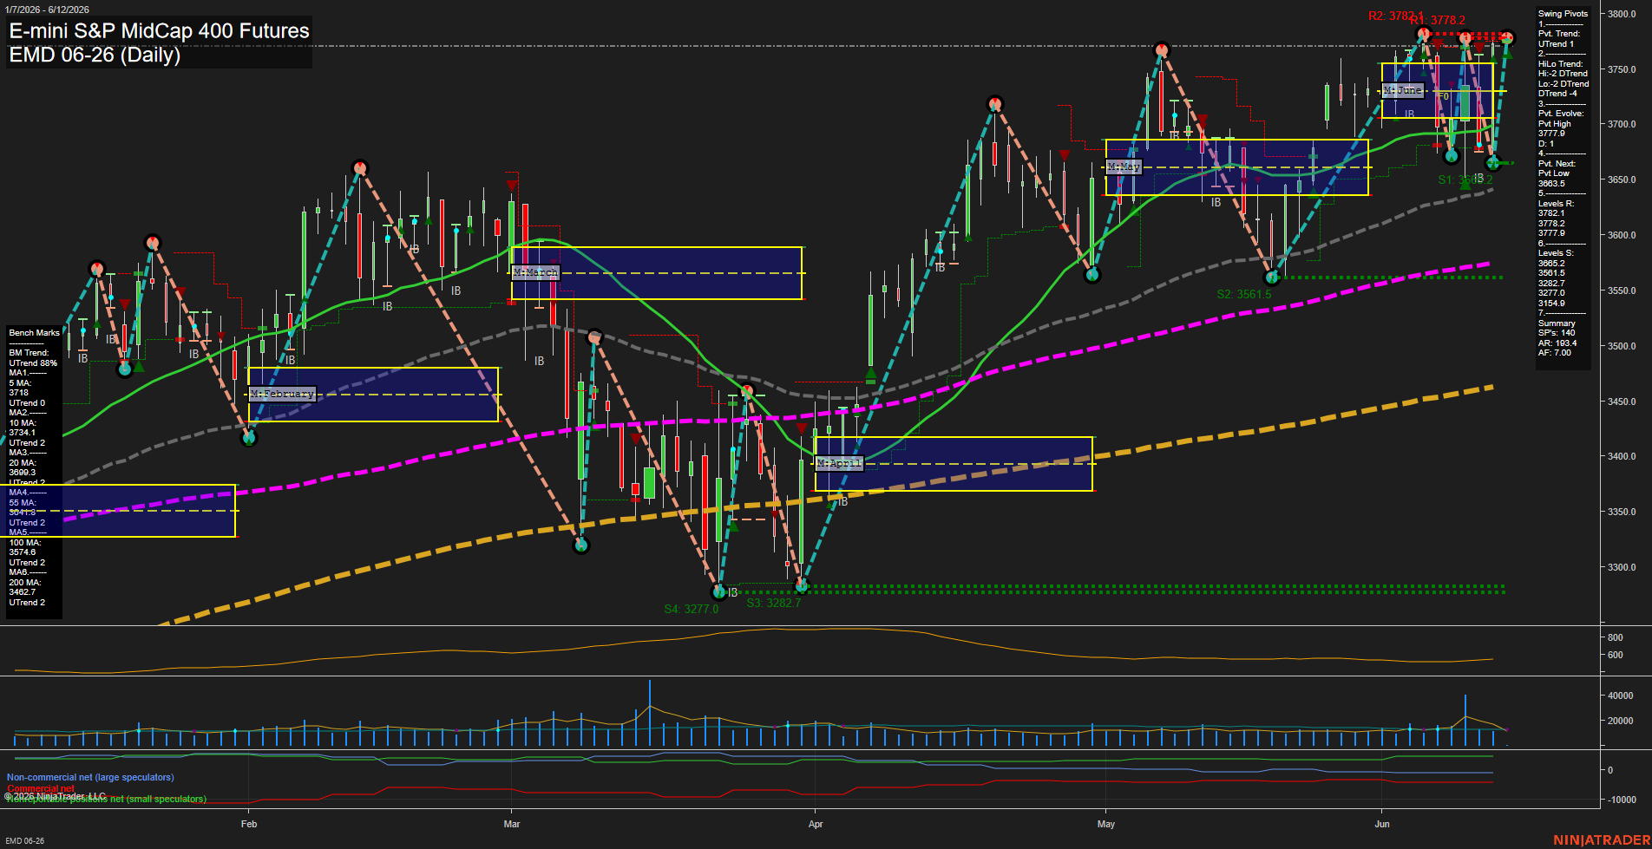Click the Non-commercial net (large speculators) legend
The image size is (1652, 849).
(x=90, y=777)
